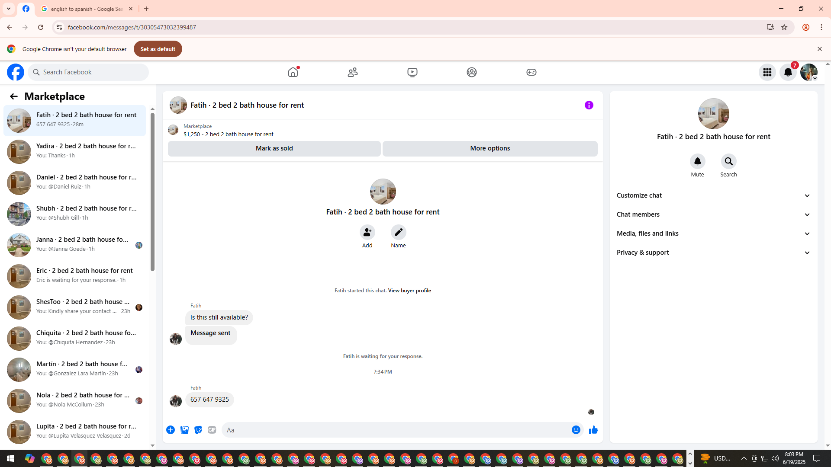The image size is (831, 467).
Task: Click the Facebook logo
Action: (x=16, y=72)
